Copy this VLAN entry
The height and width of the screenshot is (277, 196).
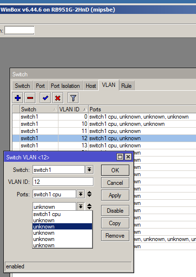pos(115,223)
